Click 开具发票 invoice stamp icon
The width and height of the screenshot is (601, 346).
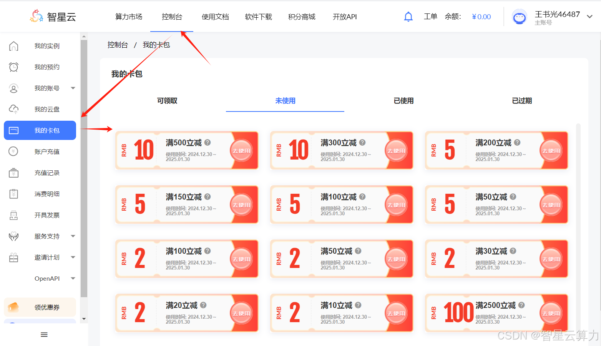click(x=13, y=215)
